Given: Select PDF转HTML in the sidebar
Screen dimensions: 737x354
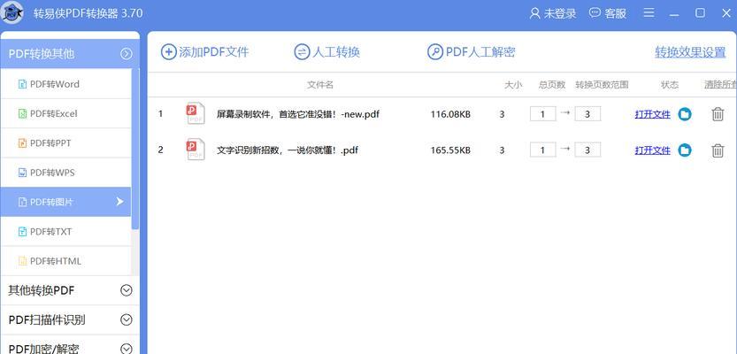Looking at the screenshot, I should click(x=65, y=261).
